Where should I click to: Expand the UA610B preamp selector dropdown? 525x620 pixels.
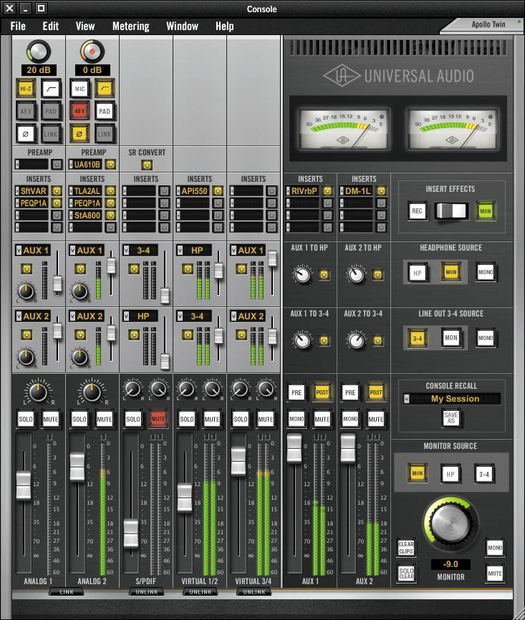(71, 164)
